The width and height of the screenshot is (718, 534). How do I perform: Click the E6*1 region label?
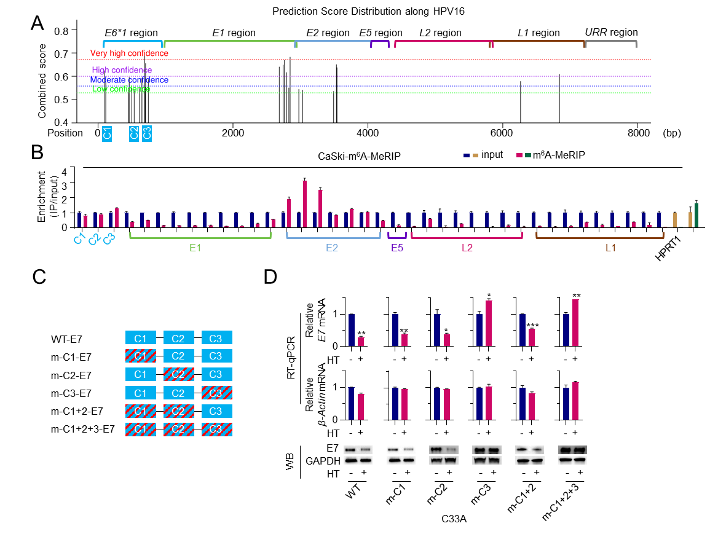click(131, 33)
